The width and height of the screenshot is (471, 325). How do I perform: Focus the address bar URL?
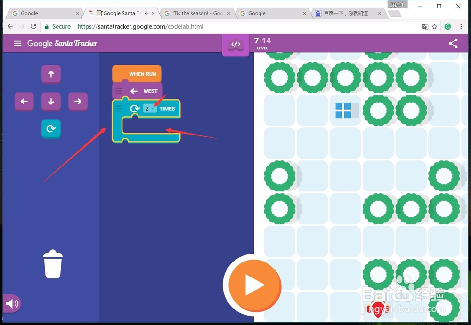coord(140,26)
